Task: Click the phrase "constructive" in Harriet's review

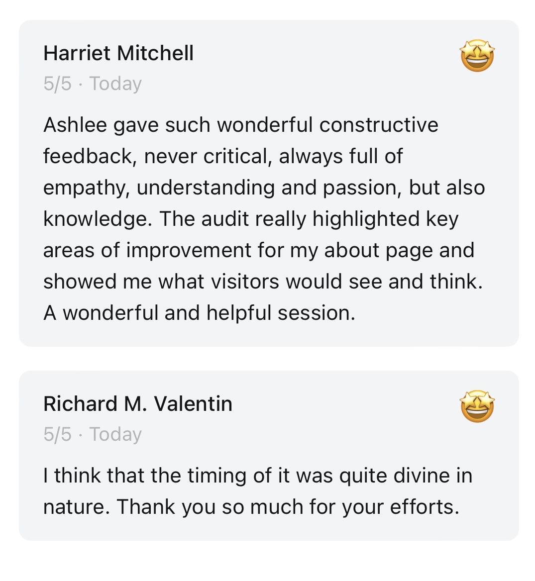Action: tap(379, 125)
